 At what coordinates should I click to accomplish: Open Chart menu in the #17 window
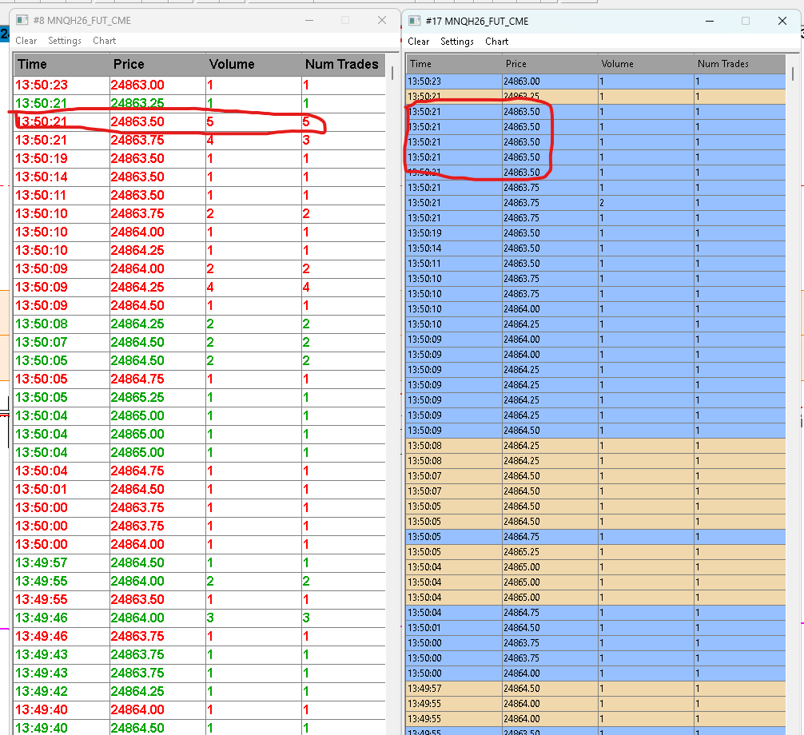(x=496, y=42)
